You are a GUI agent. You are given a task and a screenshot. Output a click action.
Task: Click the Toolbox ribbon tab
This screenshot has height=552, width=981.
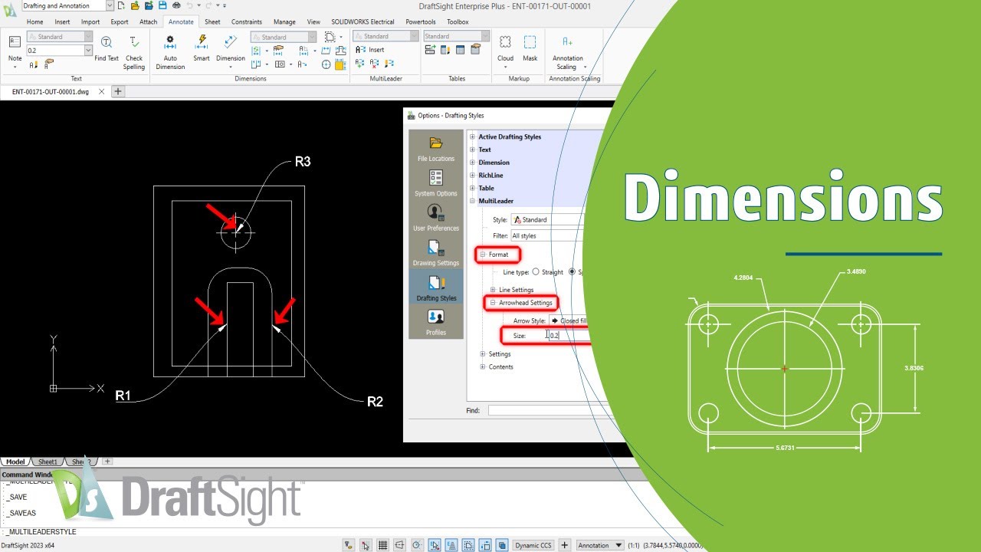coord(458,22)
